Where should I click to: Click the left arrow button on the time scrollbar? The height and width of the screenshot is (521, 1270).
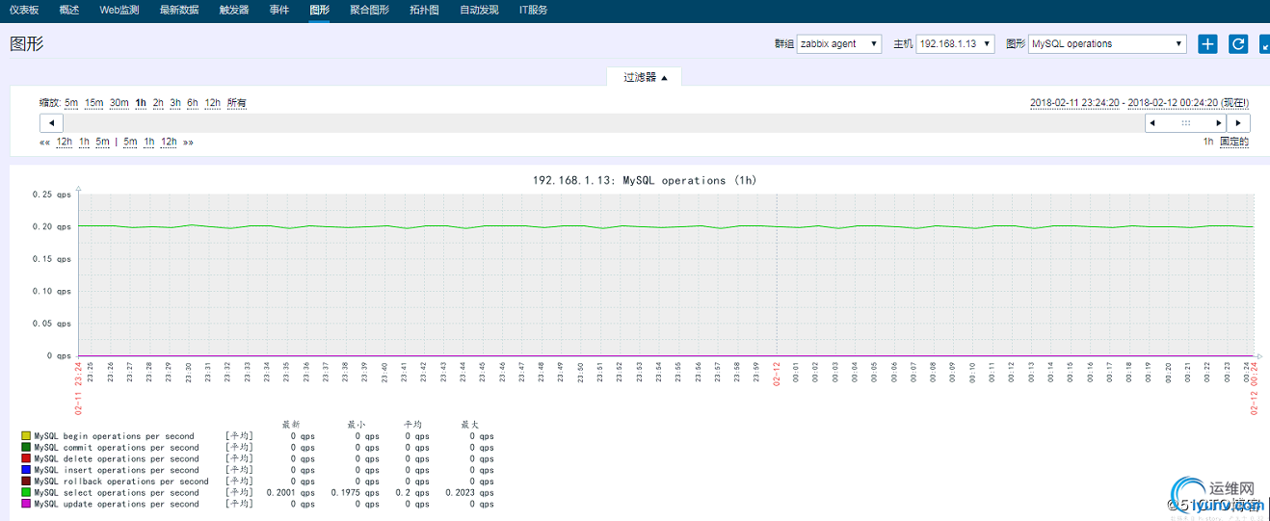click(51, 123)
